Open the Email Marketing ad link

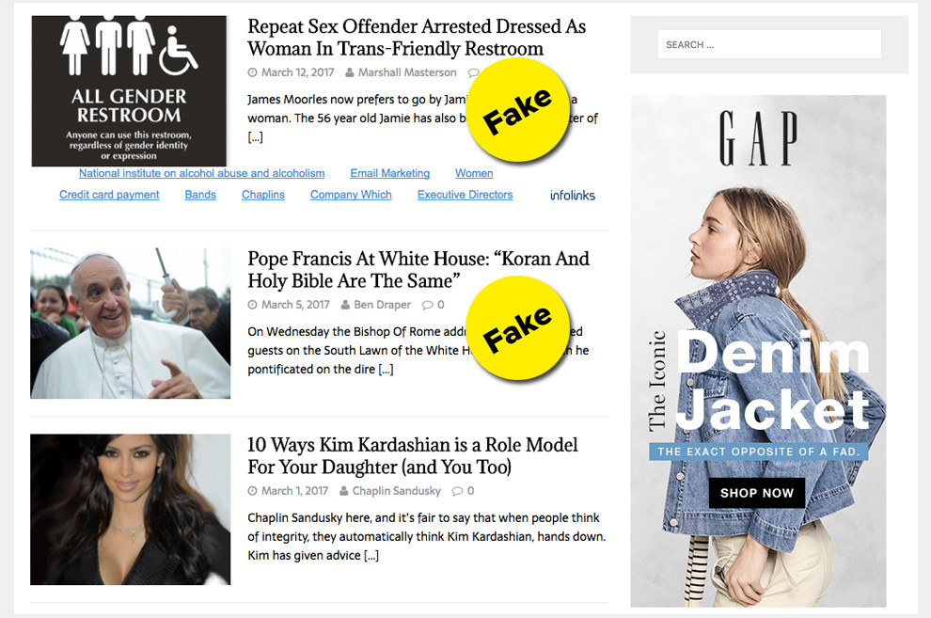click(x=389, y=173)
